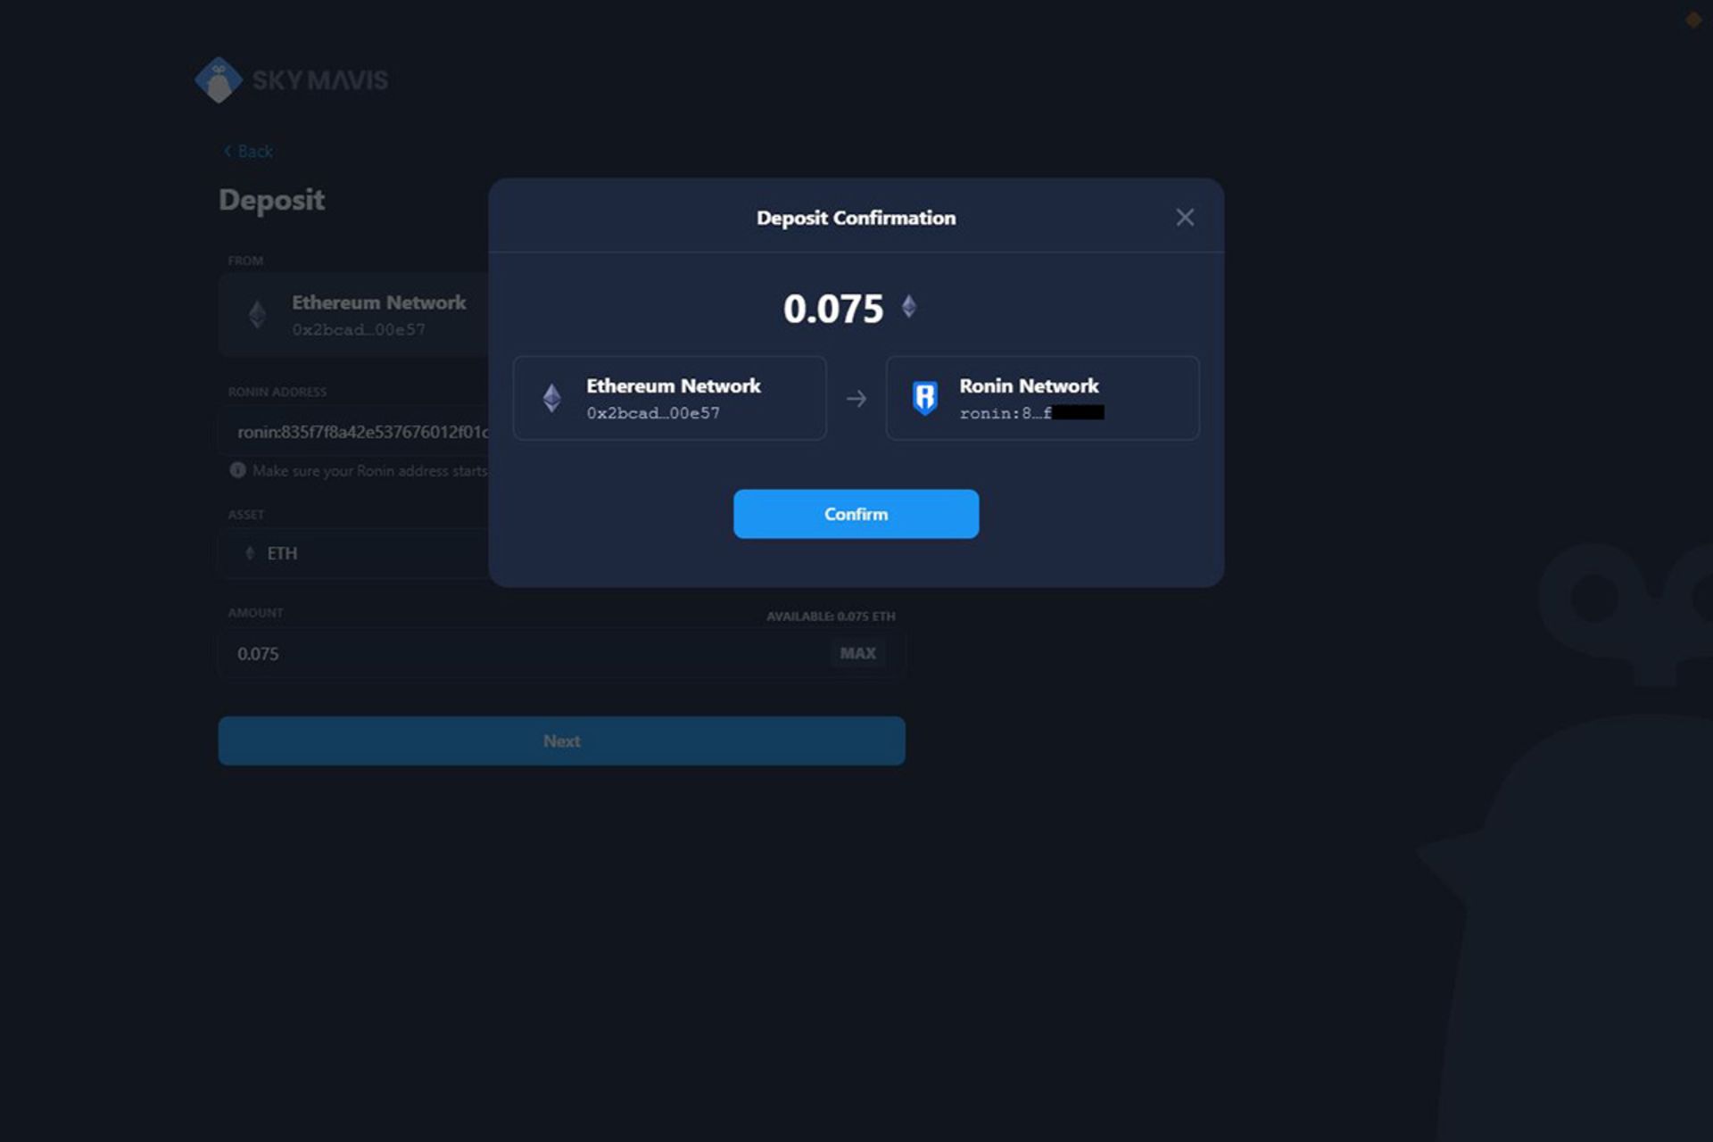Open the ETH asset dropdown

click(353, 553)
